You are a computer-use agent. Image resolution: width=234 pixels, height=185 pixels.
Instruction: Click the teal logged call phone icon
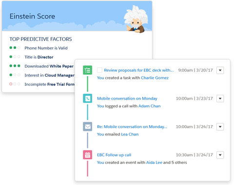coord(87,98)
